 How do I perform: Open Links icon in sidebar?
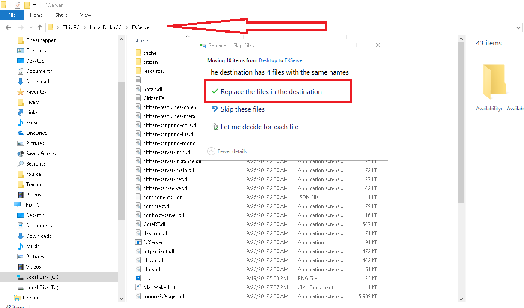pyautogui.click(x=21, y=112)
